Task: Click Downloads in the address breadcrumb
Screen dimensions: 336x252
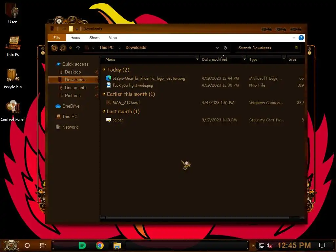Action: (x=136, y=48)
